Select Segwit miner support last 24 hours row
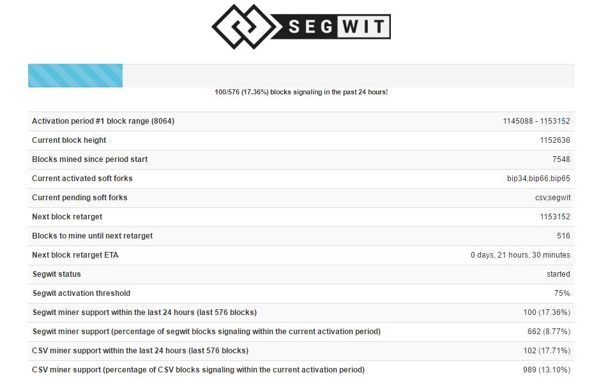Viewport: 608px width, 389px height. coord(301,312)
